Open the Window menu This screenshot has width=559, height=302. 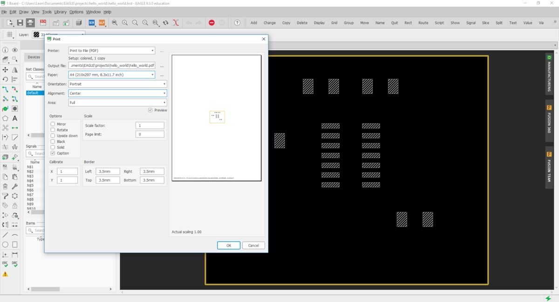coord(93,12)
